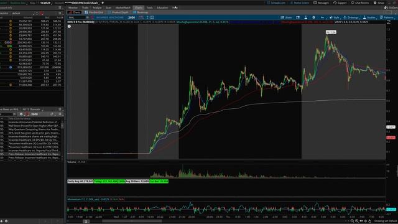398x224 pixels.
Task: Open news 'Wall Street Poised To Open Higher'
Action: pyautogui.click(x=34, y=126)
